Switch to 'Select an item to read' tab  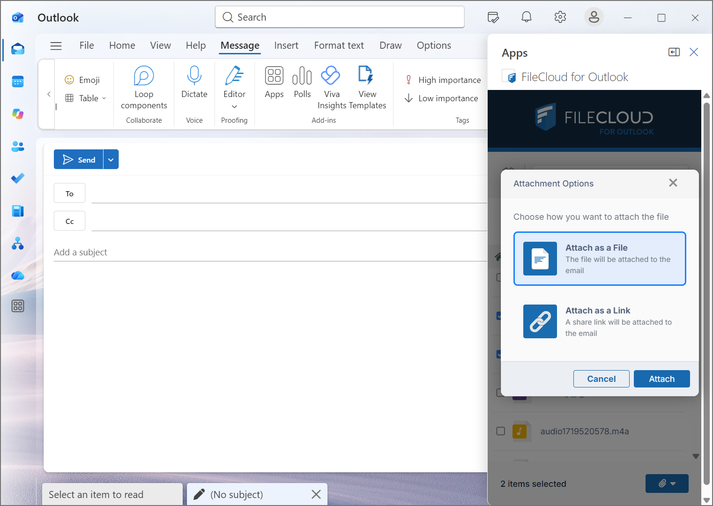pyautogui.click(x=112, y=494)
